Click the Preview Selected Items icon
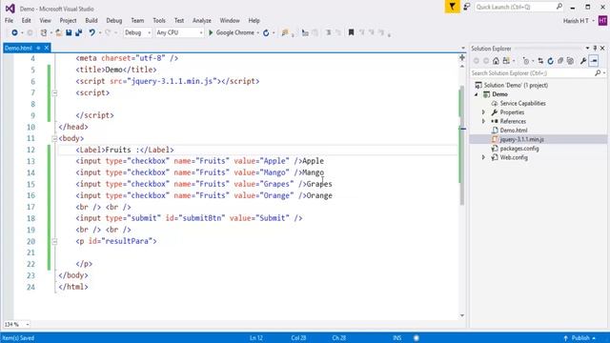This screenshot has width=610, height=343. point(594,61)
